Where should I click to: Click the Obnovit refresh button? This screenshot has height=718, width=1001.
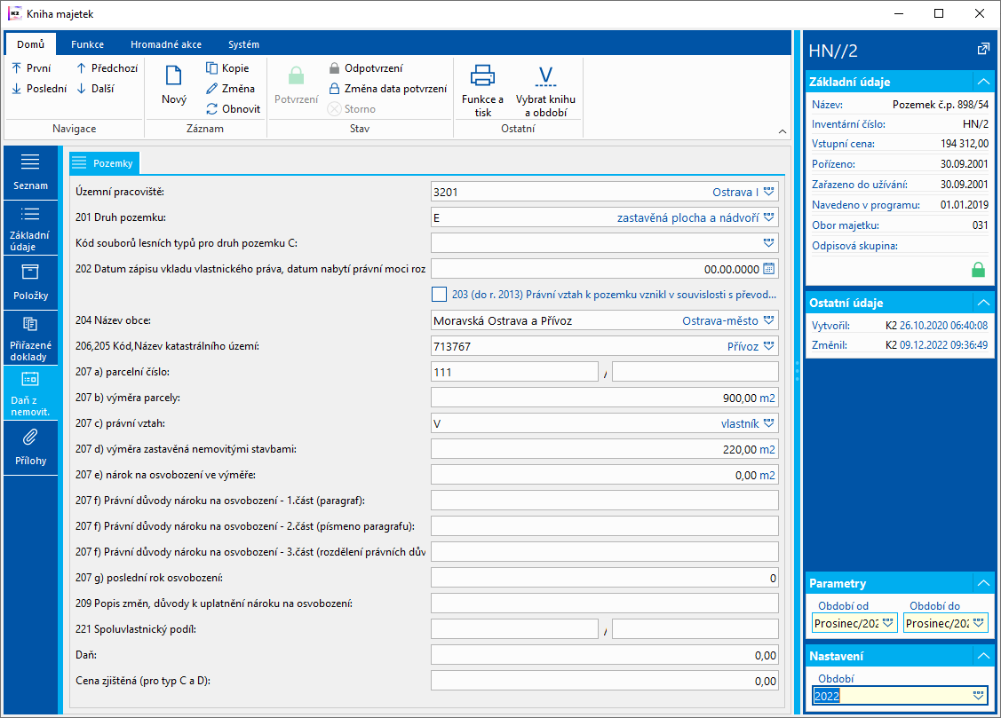233,109
